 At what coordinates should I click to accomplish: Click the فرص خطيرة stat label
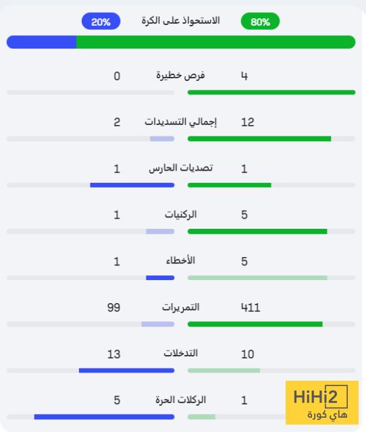click(180, 75)
